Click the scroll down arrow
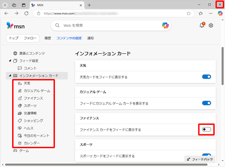 (x=223, y=161)
